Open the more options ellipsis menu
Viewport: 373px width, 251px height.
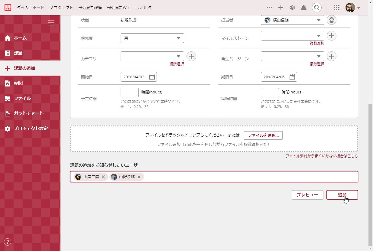[x=270, y=8]
